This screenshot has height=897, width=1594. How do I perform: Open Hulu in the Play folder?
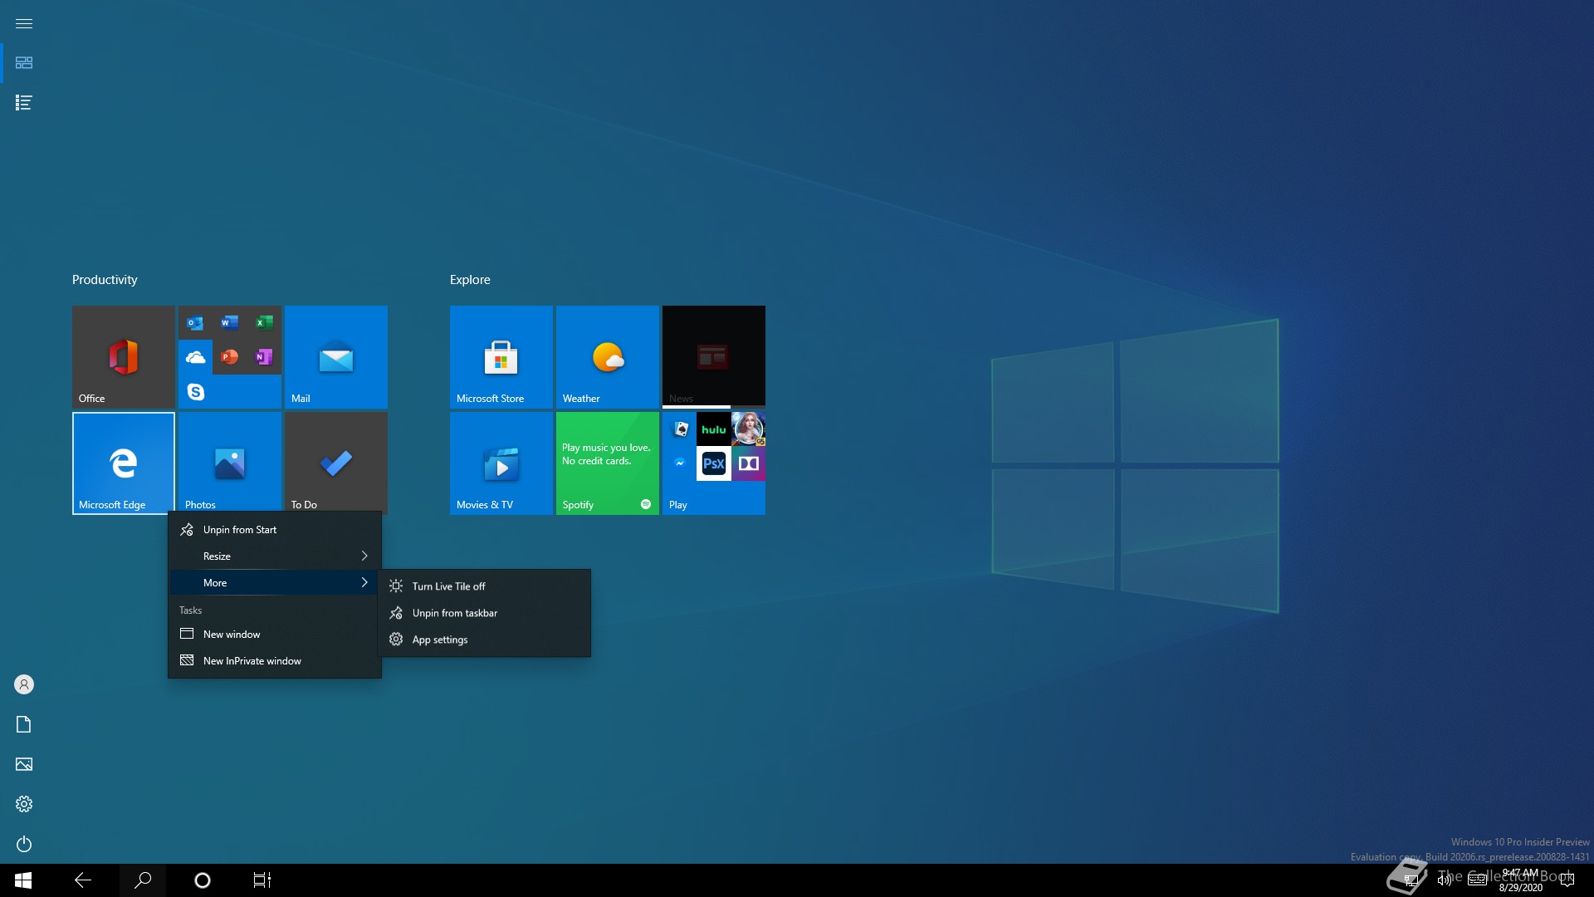(x=713, y=429)
